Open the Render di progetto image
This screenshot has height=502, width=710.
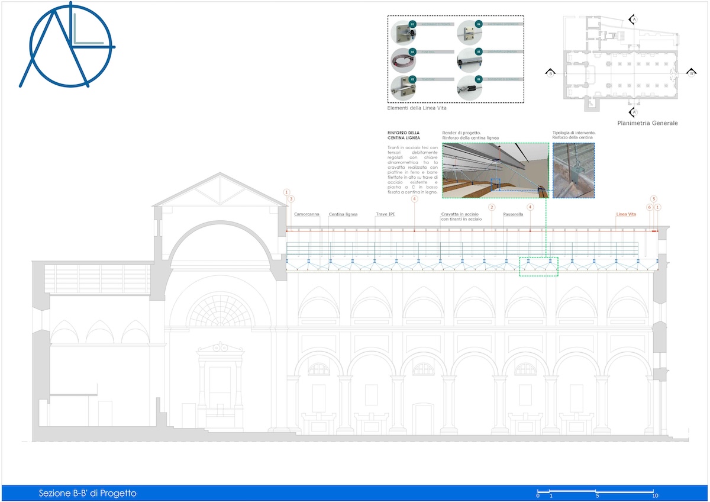[495, 170]
